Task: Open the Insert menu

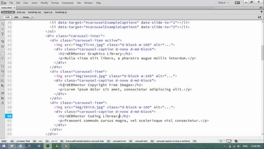Action: point(35,3)
